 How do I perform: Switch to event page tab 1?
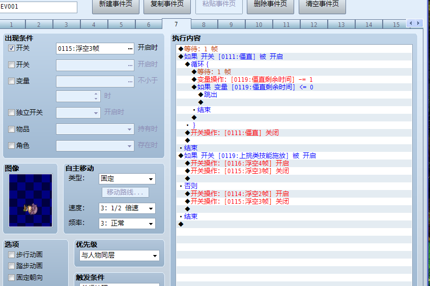coord(12,24)
